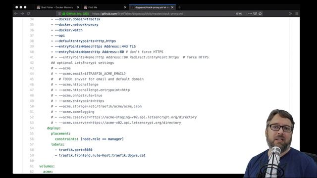Image resolution: width=317 pixels, height=178 pixels.
Task: Open the Firefox hamburger menu
Action: (x=297, y=13)
